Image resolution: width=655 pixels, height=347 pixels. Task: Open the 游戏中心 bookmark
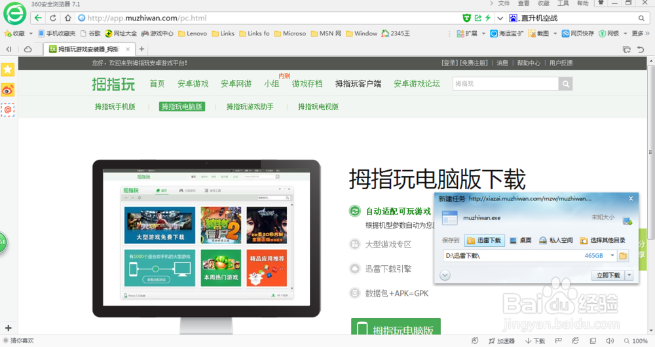coord(157,33)
